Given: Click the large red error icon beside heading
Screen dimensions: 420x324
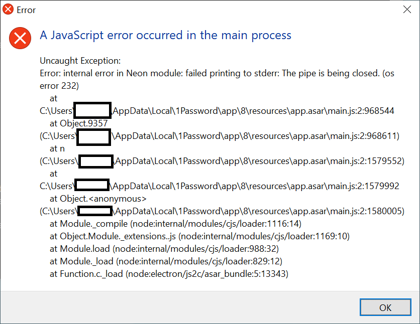Looking at the screenshot, I should coord(20,38).
